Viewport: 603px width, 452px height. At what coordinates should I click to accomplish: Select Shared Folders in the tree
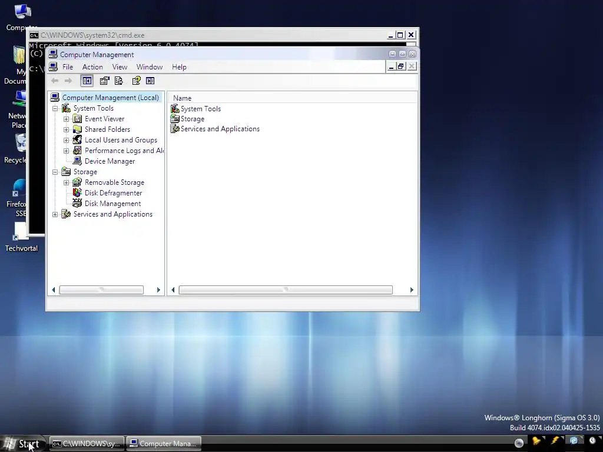[107, 129]
